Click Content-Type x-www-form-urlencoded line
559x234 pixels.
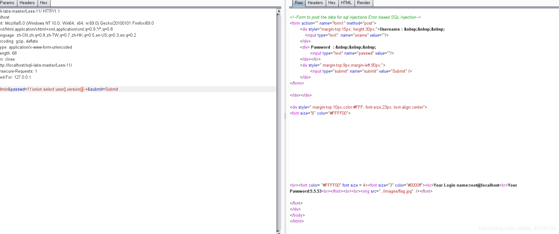[36, 47]
